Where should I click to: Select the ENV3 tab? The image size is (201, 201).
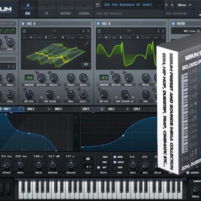[66, 109]
